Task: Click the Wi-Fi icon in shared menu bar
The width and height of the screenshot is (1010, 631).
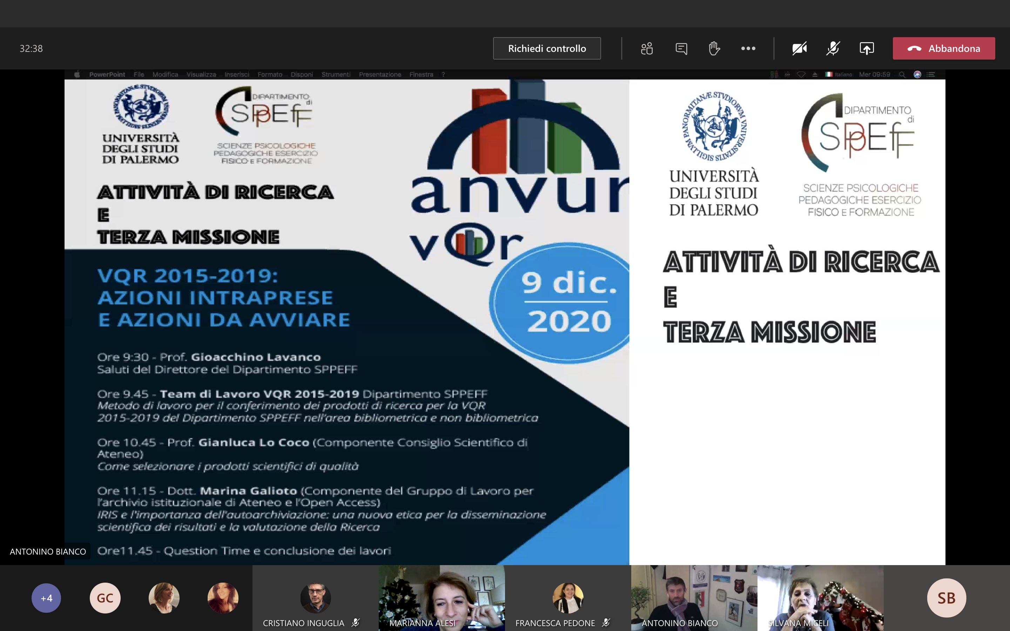Action: click(x=801, y=74)
